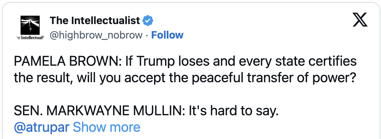Click the blue verified checkmark badge

148,21
